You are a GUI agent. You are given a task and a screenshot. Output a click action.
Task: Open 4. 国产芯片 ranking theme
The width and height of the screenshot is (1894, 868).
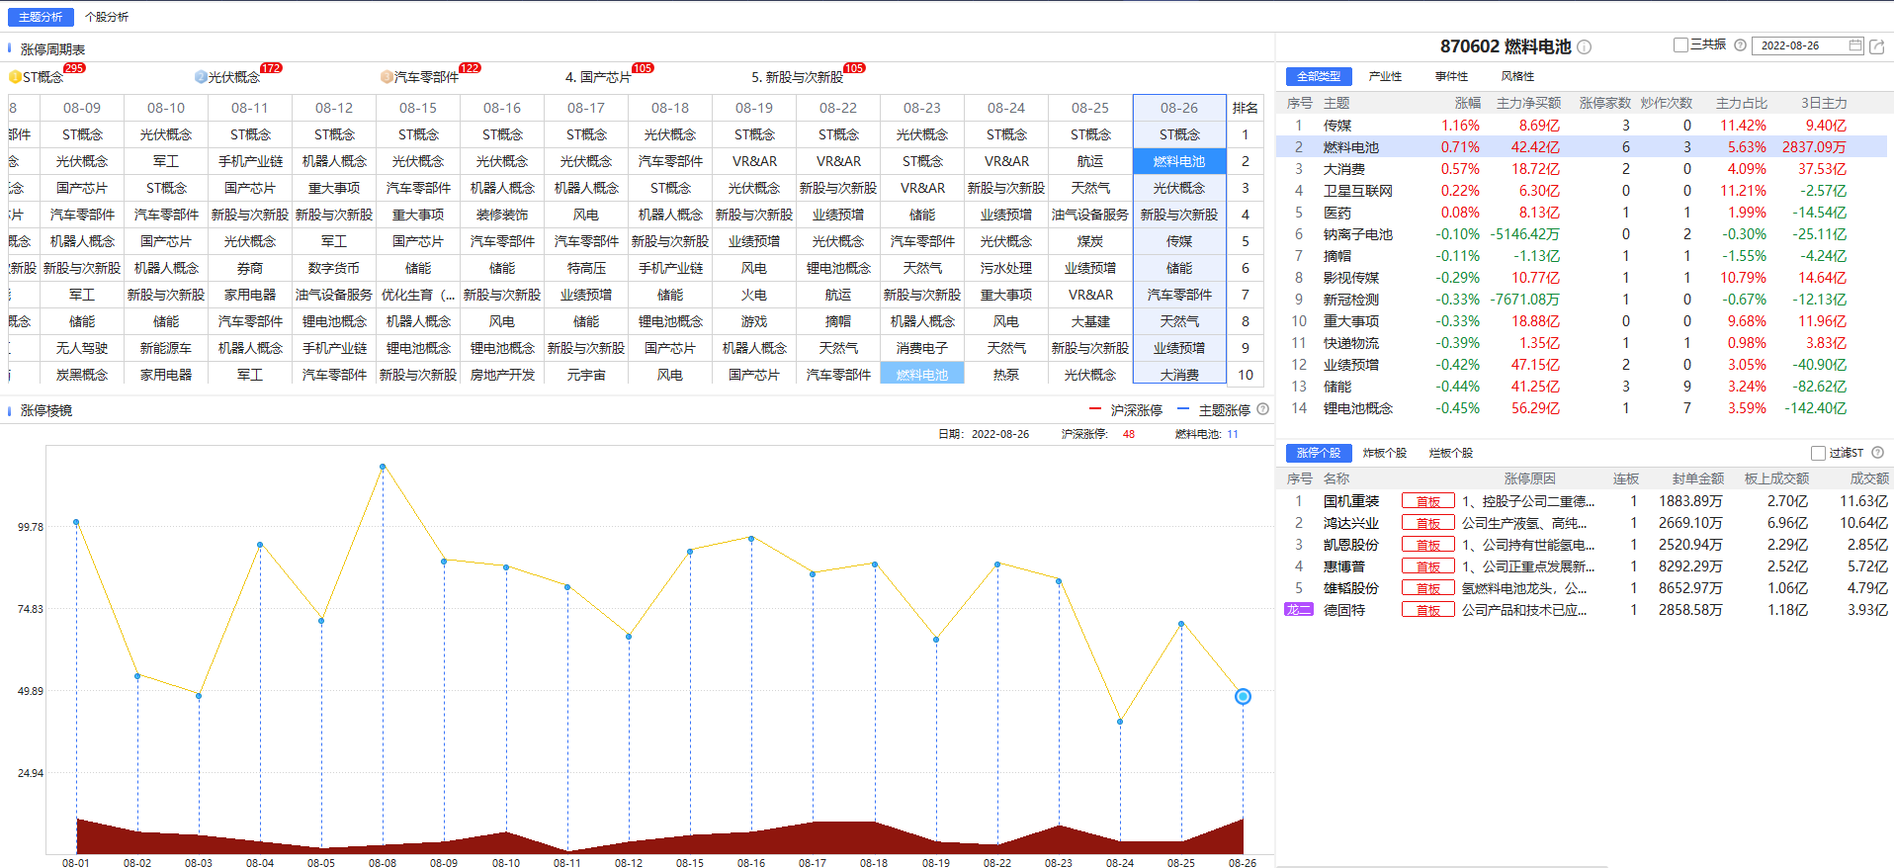tap(598, 77)
